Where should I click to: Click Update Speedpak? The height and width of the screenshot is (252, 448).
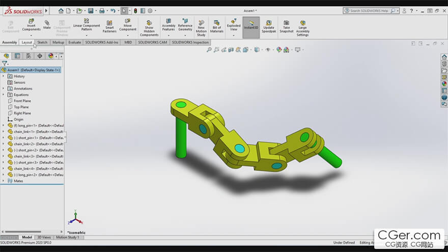click(x=269, y=26)
